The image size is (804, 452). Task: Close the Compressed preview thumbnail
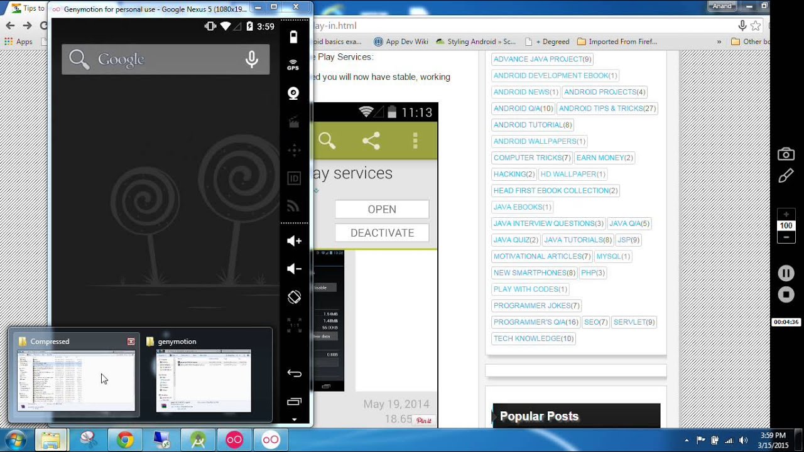(x=131, y=342)
